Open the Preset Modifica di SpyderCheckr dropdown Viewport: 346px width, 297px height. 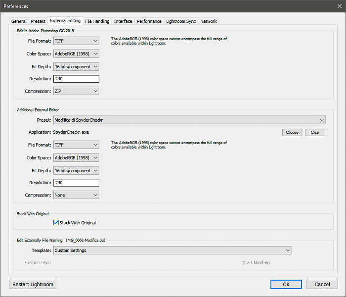pos(189,120)
